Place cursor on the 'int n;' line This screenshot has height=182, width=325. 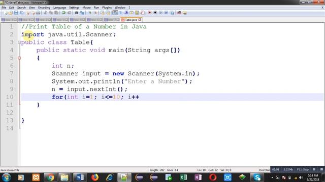tap(63, 66)
